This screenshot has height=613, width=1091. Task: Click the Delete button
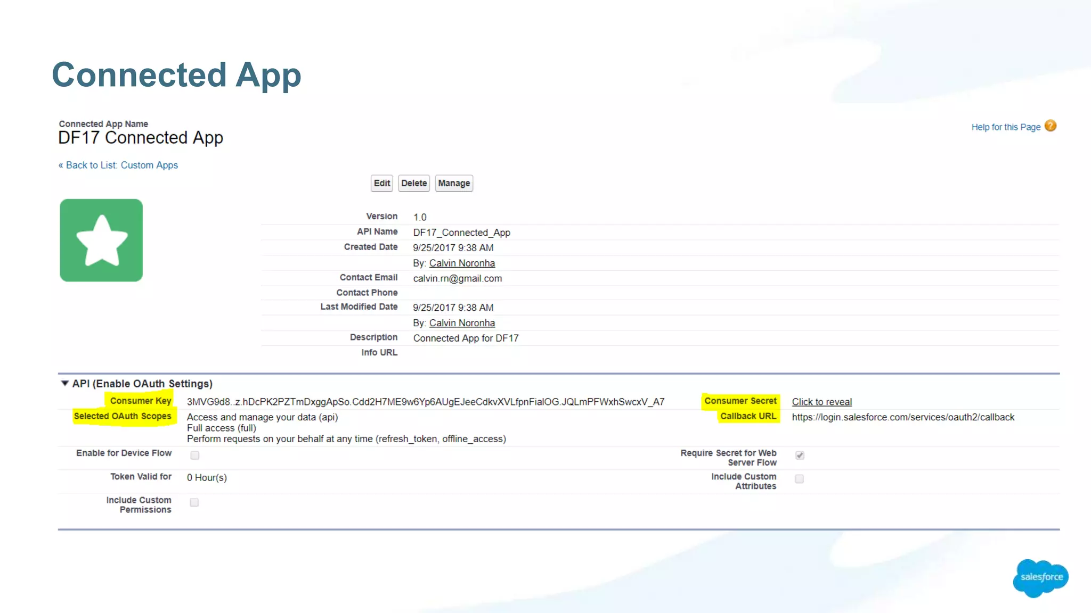(x=414, y=183)
